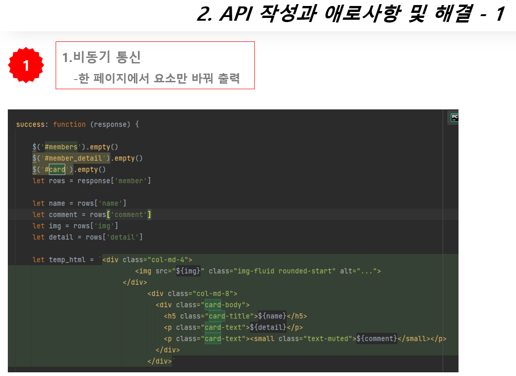Image resolution: width=516 pixels, height=376 pixels.
Task: Click the final '</div>`' closing line
Action: coord(161,361)
